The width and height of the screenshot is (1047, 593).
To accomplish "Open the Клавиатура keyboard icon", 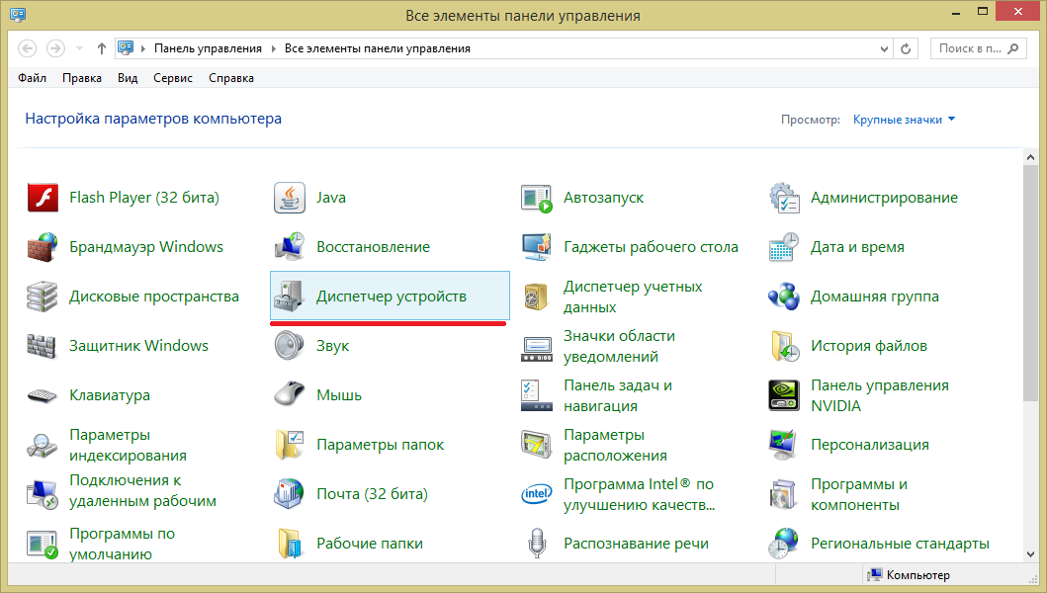I will [43, 395].
